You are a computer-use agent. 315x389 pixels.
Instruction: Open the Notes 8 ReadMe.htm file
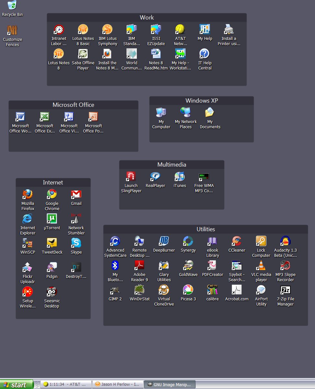[x=156, y=54]
